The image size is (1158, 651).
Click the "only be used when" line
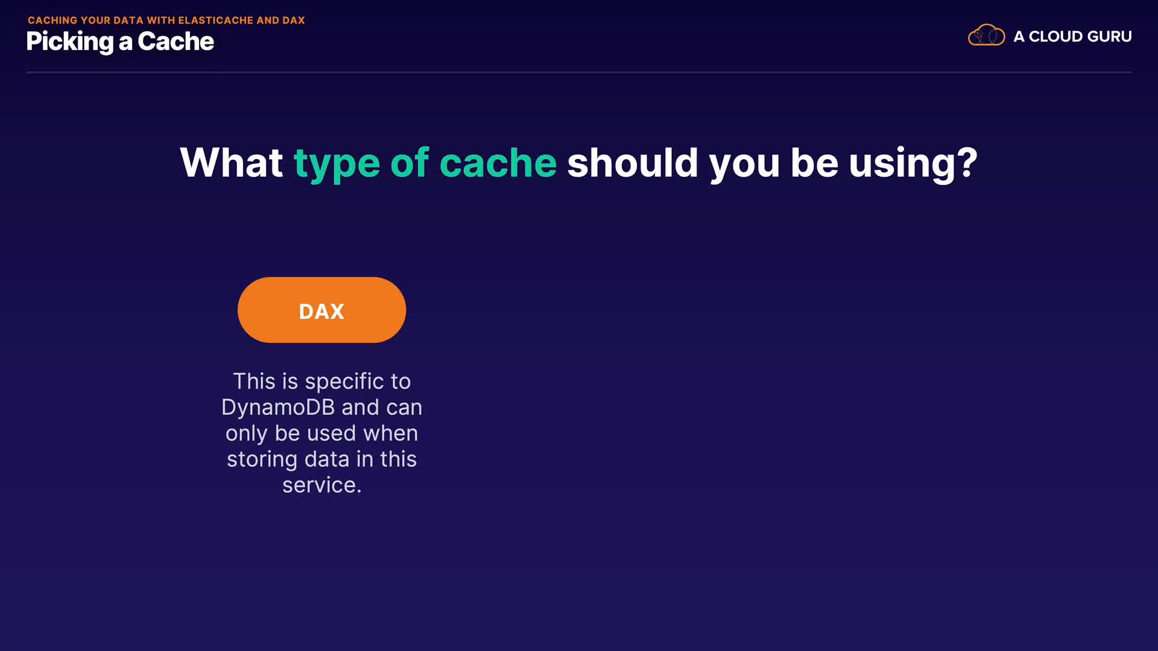[x=321, y=433]
